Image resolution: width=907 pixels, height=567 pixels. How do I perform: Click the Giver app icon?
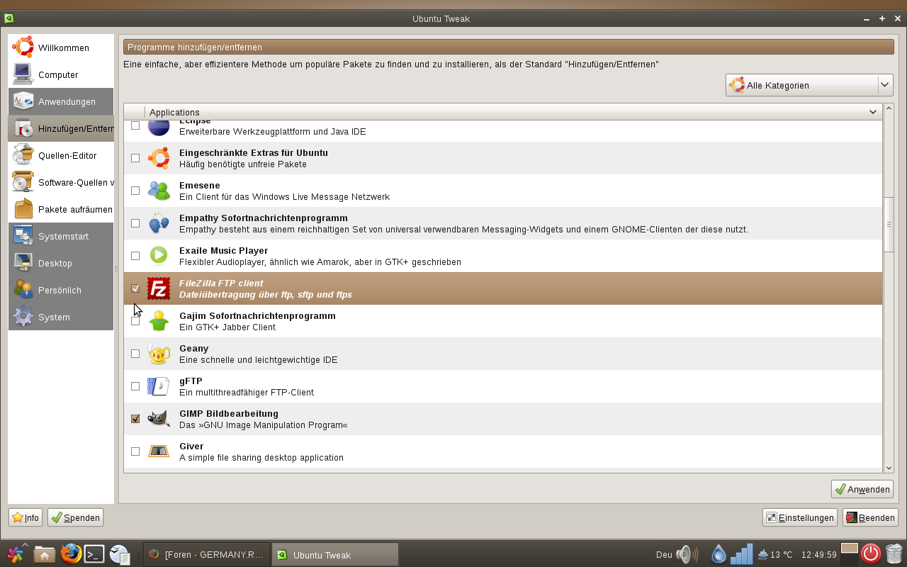coord(159,451)
